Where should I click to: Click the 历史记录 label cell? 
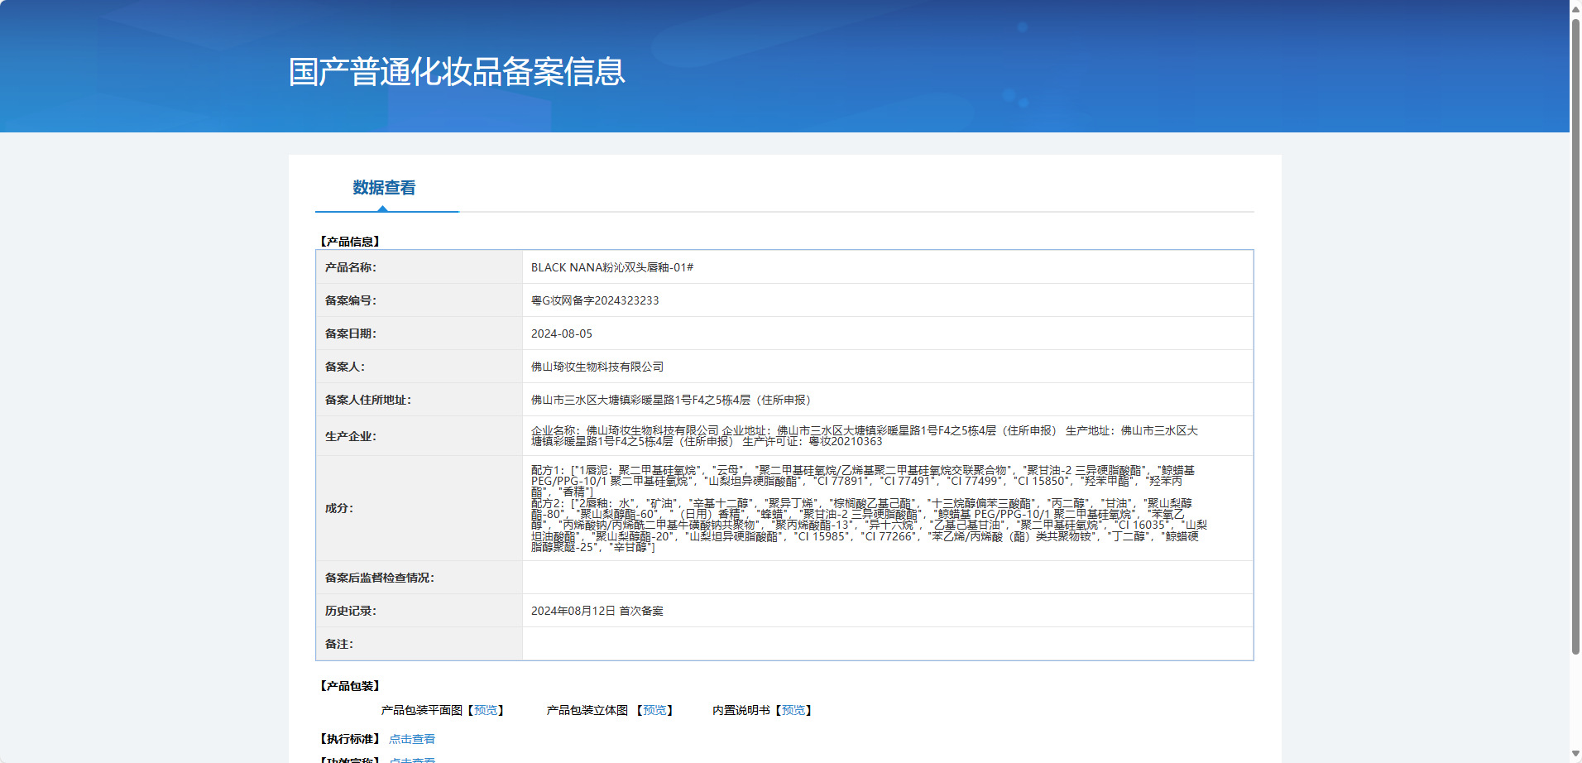(x=419, y=611)
